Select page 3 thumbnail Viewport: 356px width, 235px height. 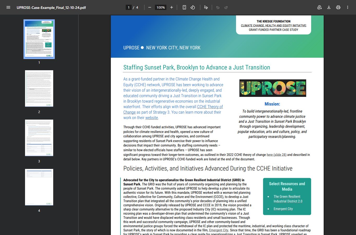[39, 138]
